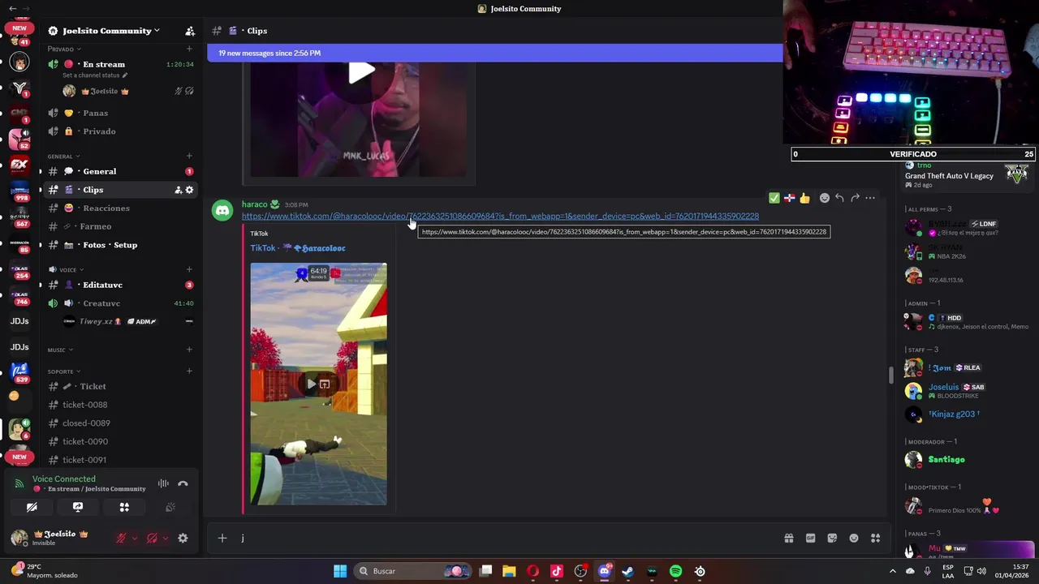Disconnect from the voice channel
The height and width of the screenshot is (584, 1039).
(x=183, y=483)
